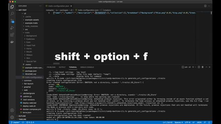Switch to the PROBLEMS panel tab
Viewport: 221px width, 124px height.
tap(51, 67)
